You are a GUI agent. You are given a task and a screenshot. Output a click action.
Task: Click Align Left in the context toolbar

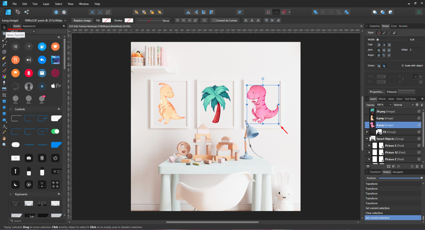point(246,20)
